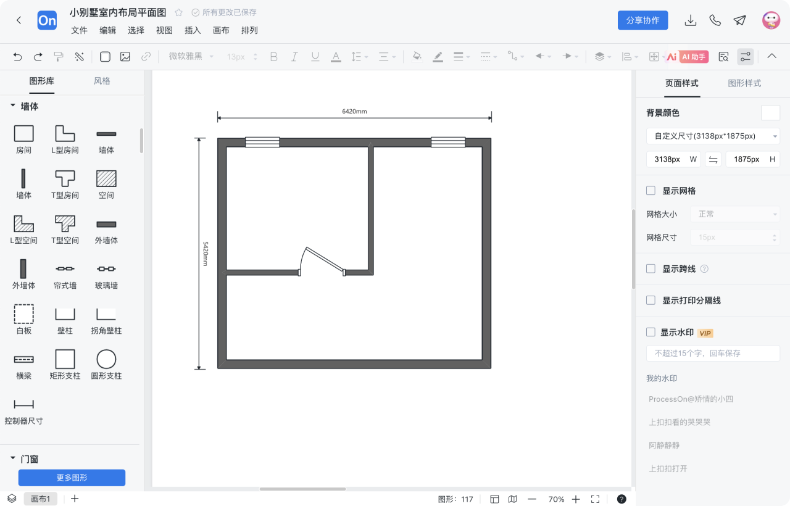Expand the 门窗 shape category

(x=12, y=458)
